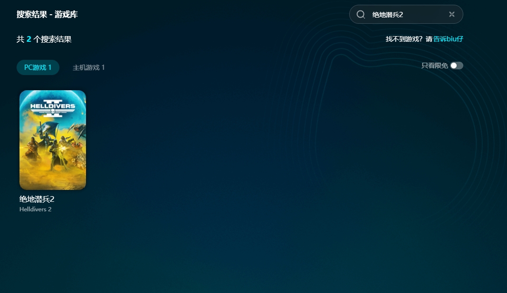Toggle the 只看限免 switch

click(457, 66)
